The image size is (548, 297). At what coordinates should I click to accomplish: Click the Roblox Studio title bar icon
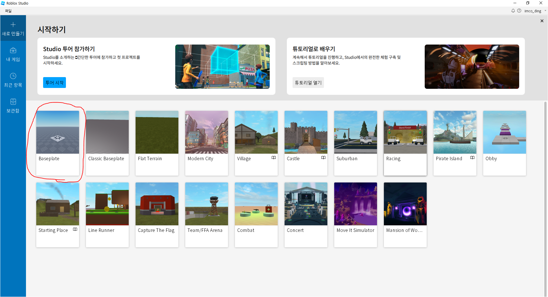coord(3,3)
